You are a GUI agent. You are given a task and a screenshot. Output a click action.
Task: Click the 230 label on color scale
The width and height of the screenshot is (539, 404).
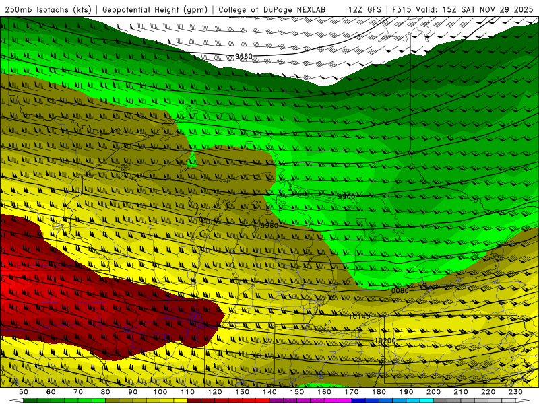[515, 392]
